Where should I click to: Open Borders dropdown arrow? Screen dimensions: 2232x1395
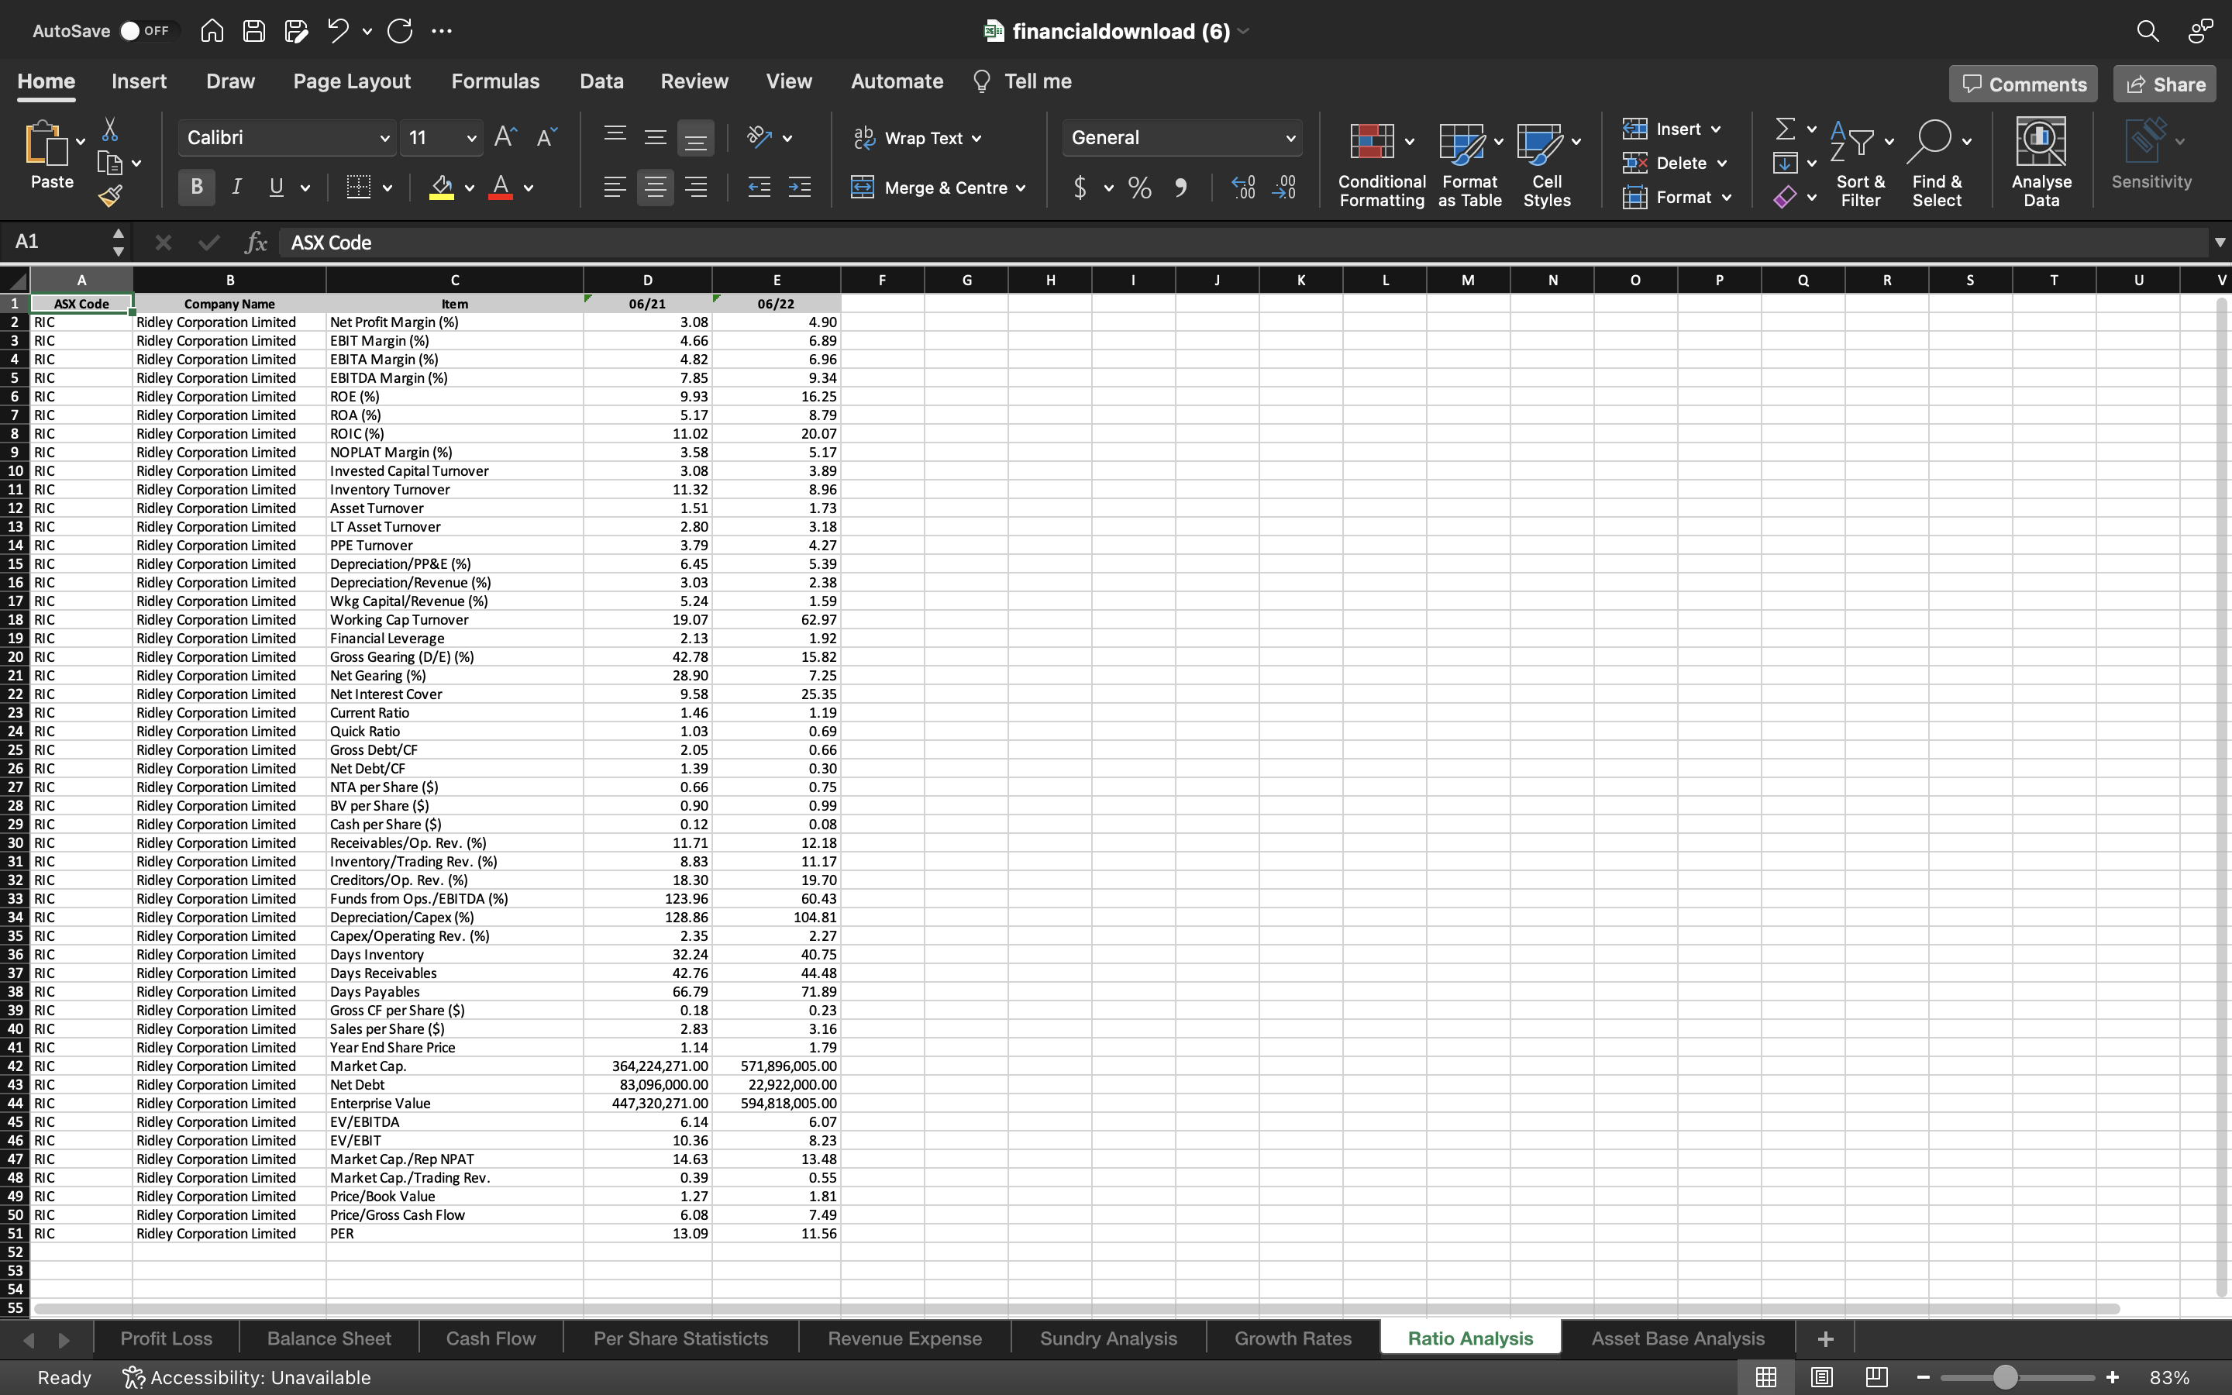point(387,188)
